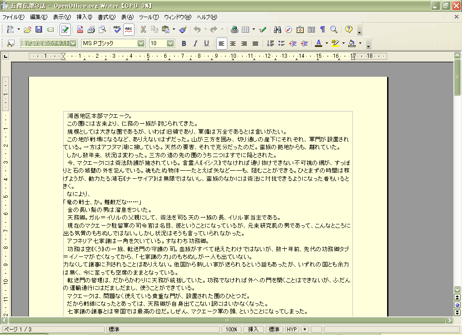This screenshot has width=462, height=335.
Task: Print the file directly with the printer icon
Action: (x=91, y=29)
